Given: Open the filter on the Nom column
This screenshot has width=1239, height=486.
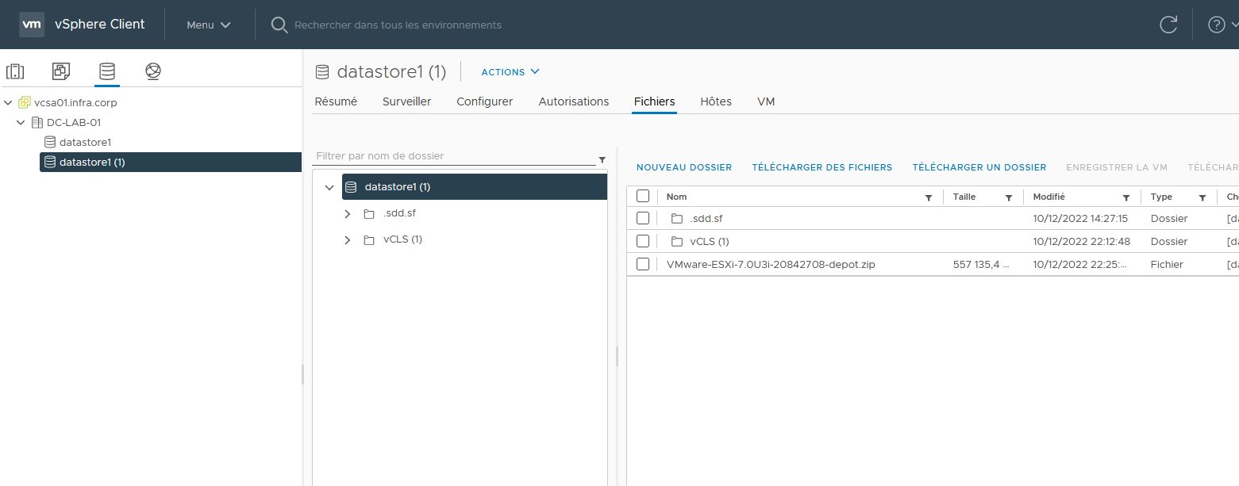Looking at the screenshot, I should point(929,197).
